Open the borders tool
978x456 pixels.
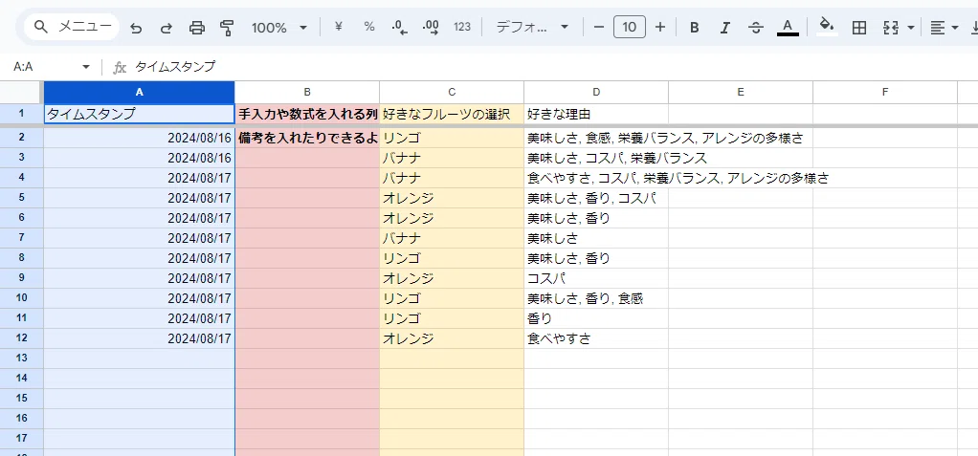(859, 27)
